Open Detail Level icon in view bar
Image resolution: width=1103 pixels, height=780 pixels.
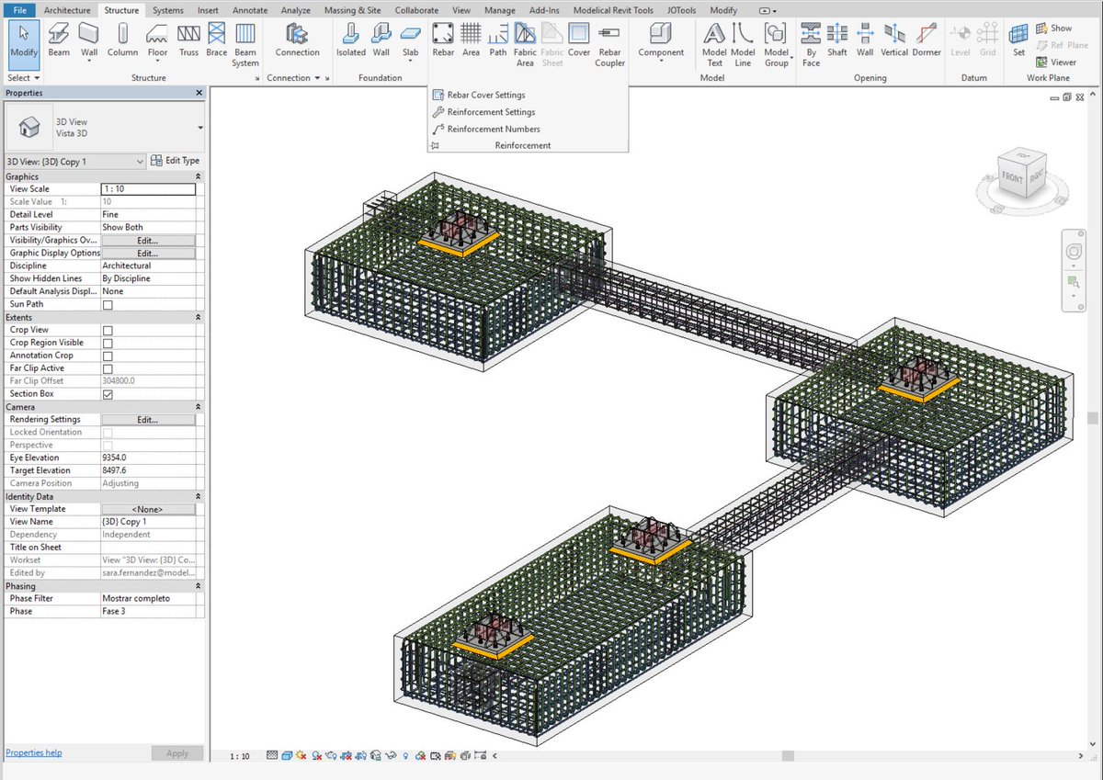point(272,755)
